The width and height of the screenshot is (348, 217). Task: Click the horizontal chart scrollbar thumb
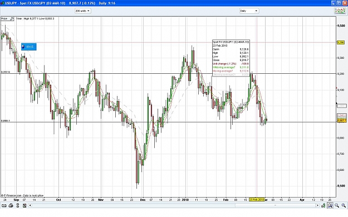[x=275, y=205]
